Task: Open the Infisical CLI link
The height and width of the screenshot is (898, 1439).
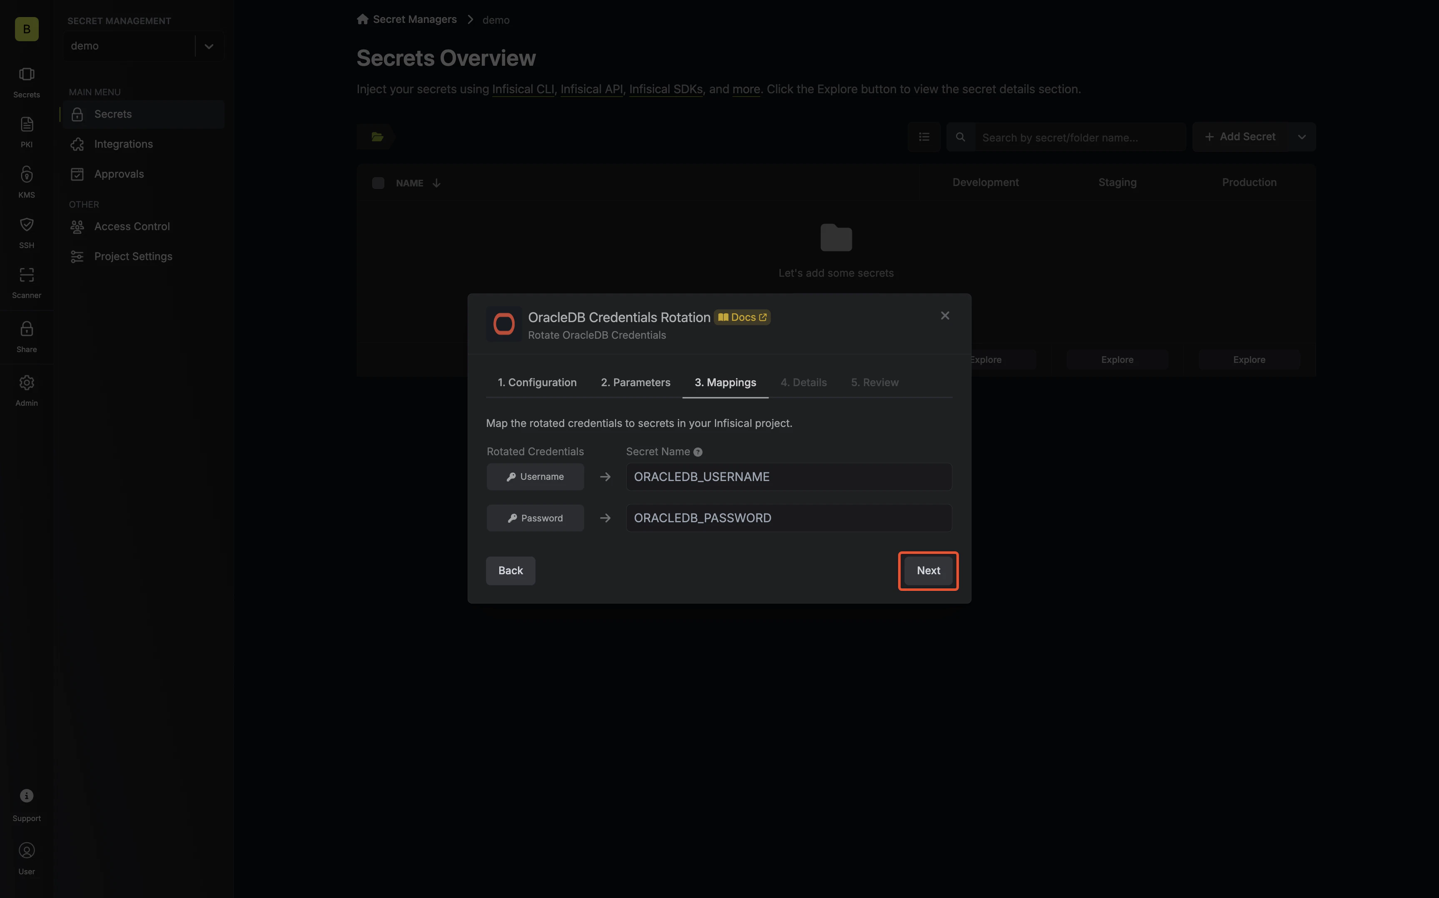Action: (x=523, y=89)
